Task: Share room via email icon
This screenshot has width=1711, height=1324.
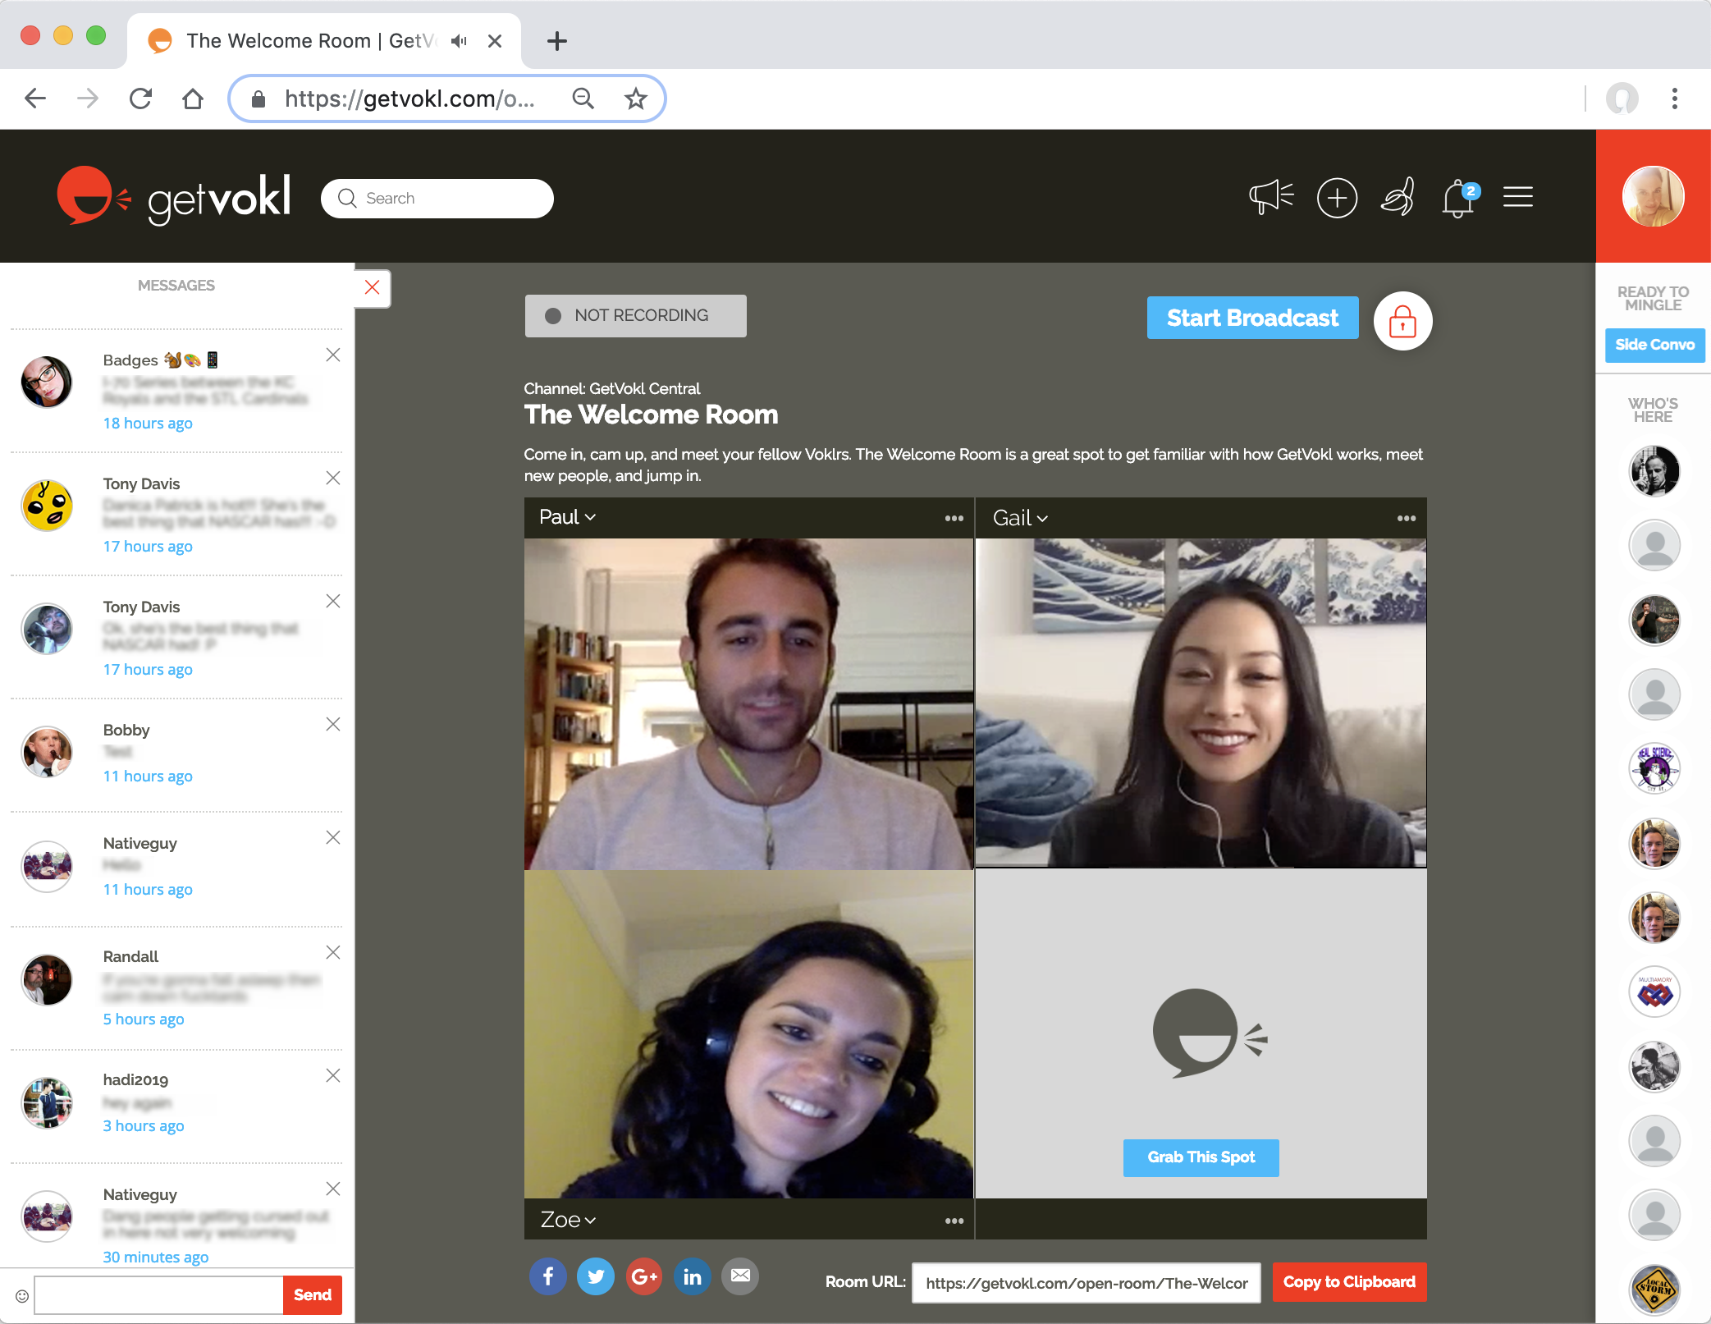Action: (x=740, y=1276)
